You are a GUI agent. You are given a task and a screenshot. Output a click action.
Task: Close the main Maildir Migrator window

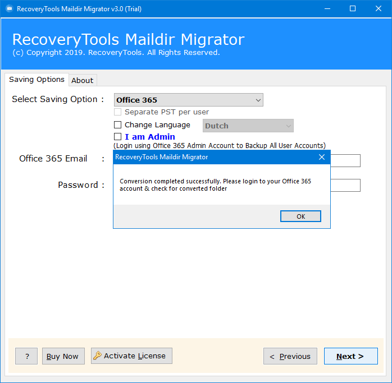click(379, 9)
